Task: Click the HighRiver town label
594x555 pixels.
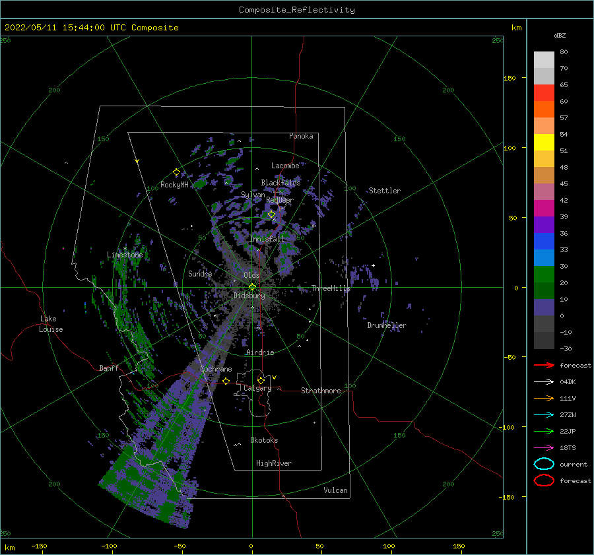Action: pos(274,463)
